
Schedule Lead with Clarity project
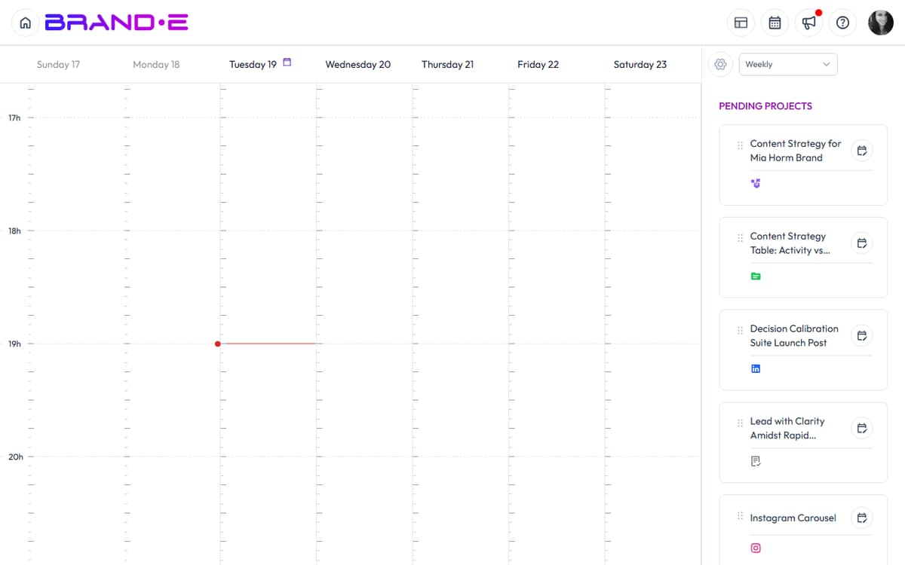[861, 429]
